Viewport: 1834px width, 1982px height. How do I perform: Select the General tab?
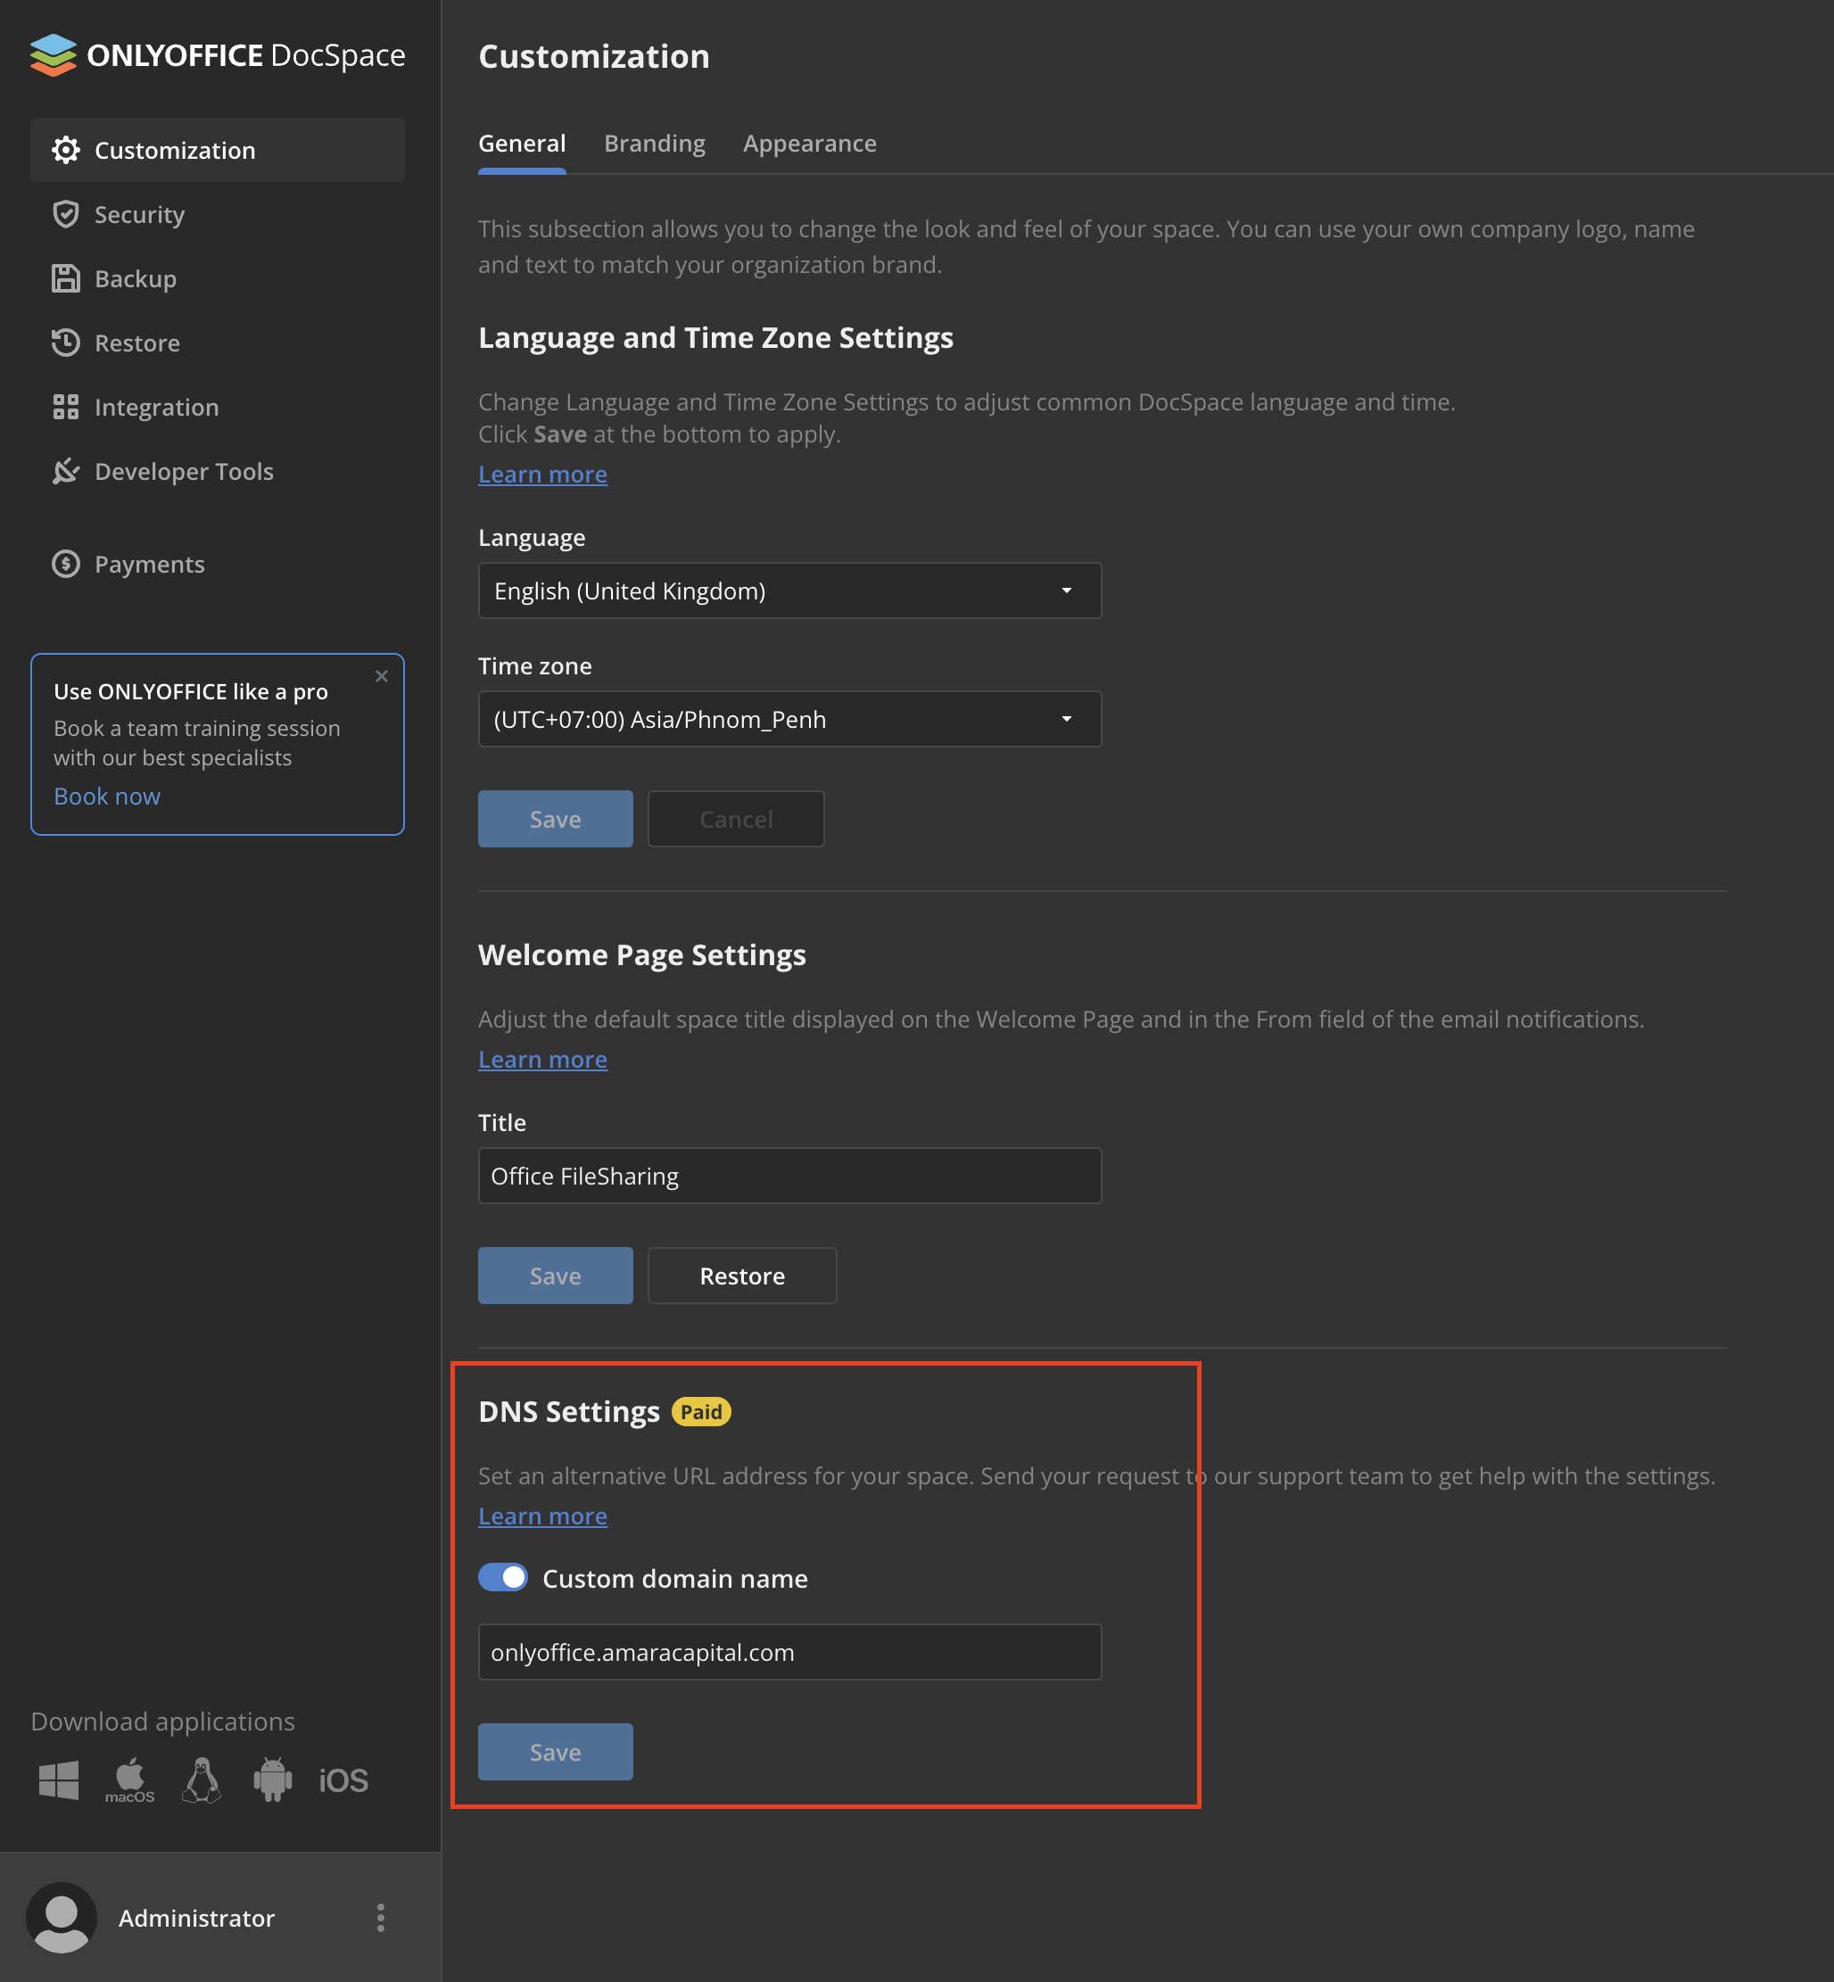click(522, 144)
